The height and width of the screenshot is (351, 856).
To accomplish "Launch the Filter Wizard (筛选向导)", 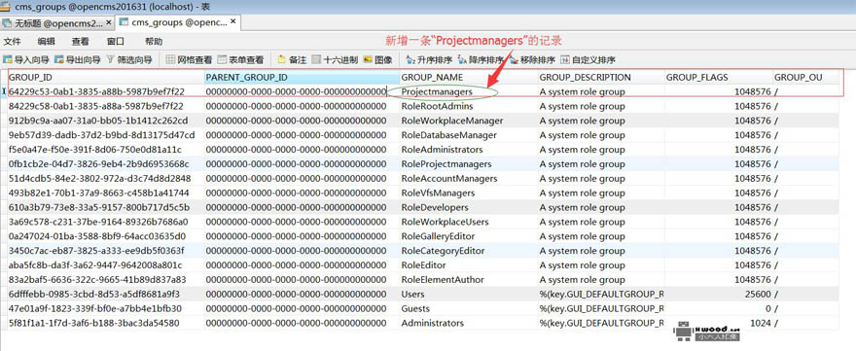I will point(128,60).
